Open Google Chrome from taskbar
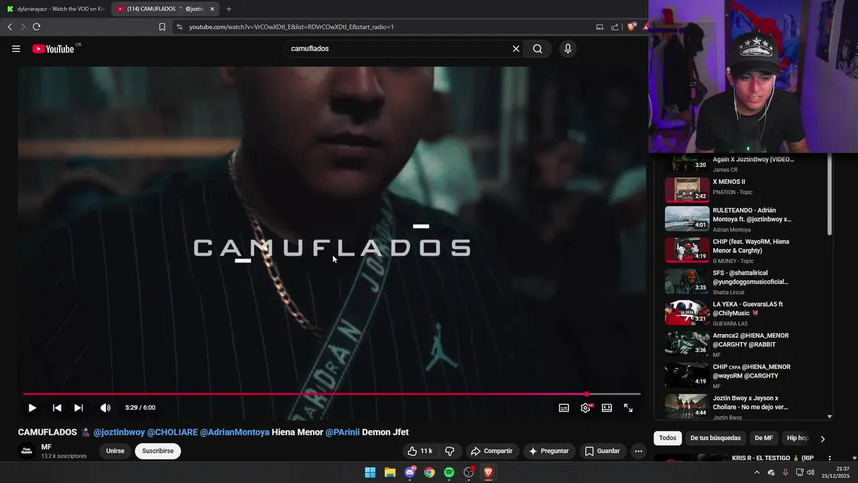The height and width of the screenshot is (483, 858). coord(429,472)
